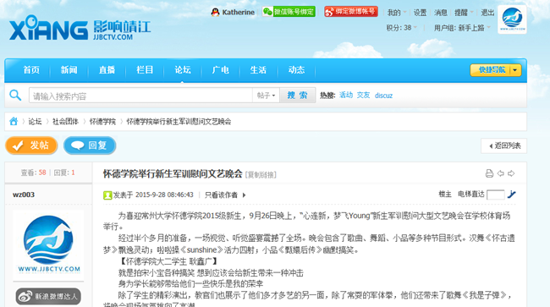The image size is (550, 307).
Task: Open the 帖子 search type dropdown
Action: tap(266, 96)
